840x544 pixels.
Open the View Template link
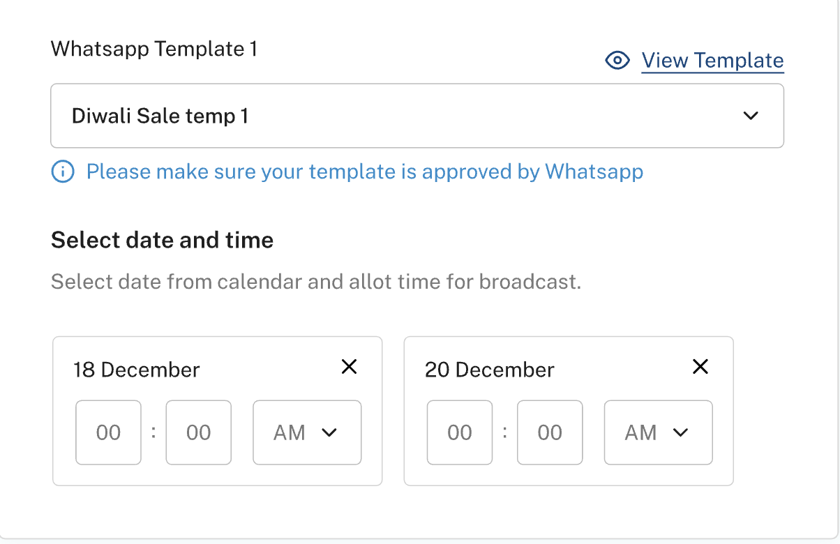pos(712,61)
